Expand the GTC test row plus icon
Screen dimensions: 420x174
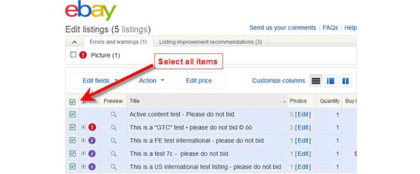[83, 128]
